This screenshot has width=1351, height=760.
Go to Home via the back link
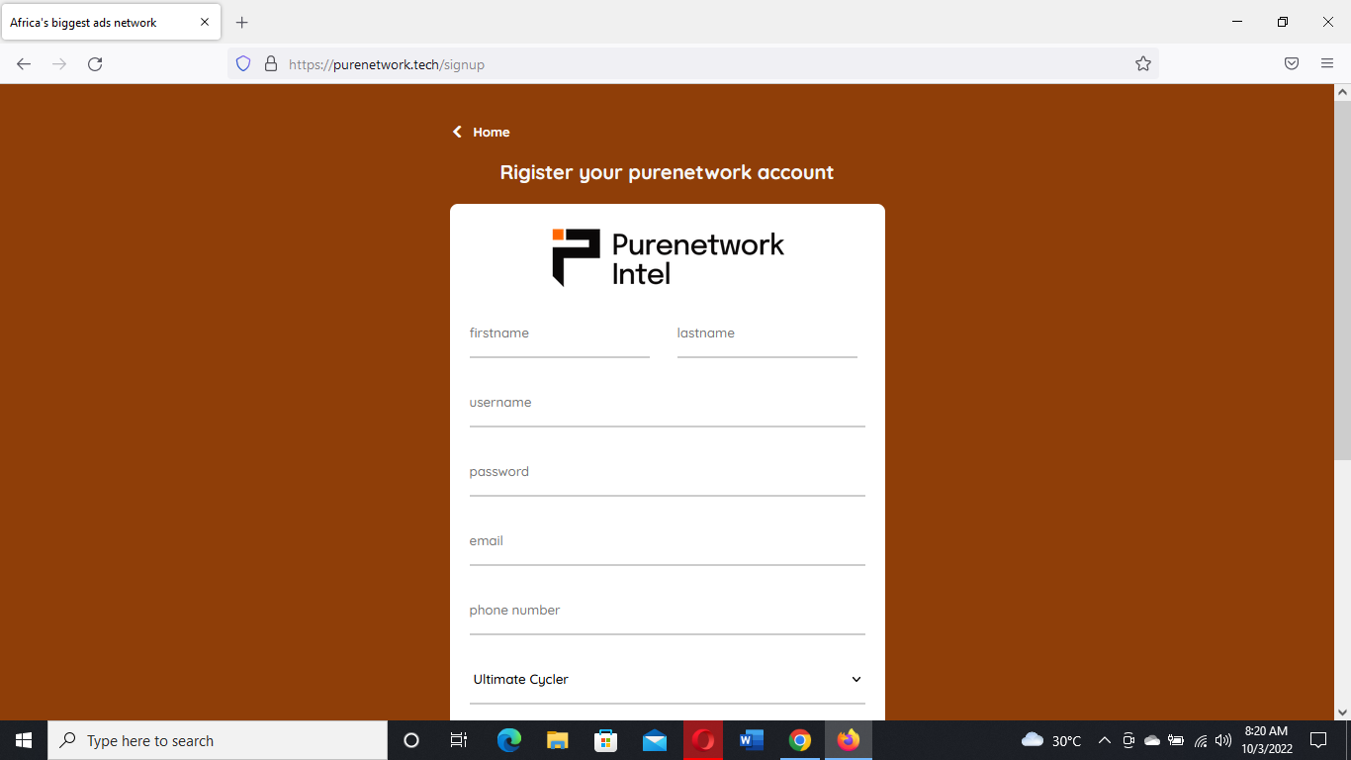click(482, 132)
